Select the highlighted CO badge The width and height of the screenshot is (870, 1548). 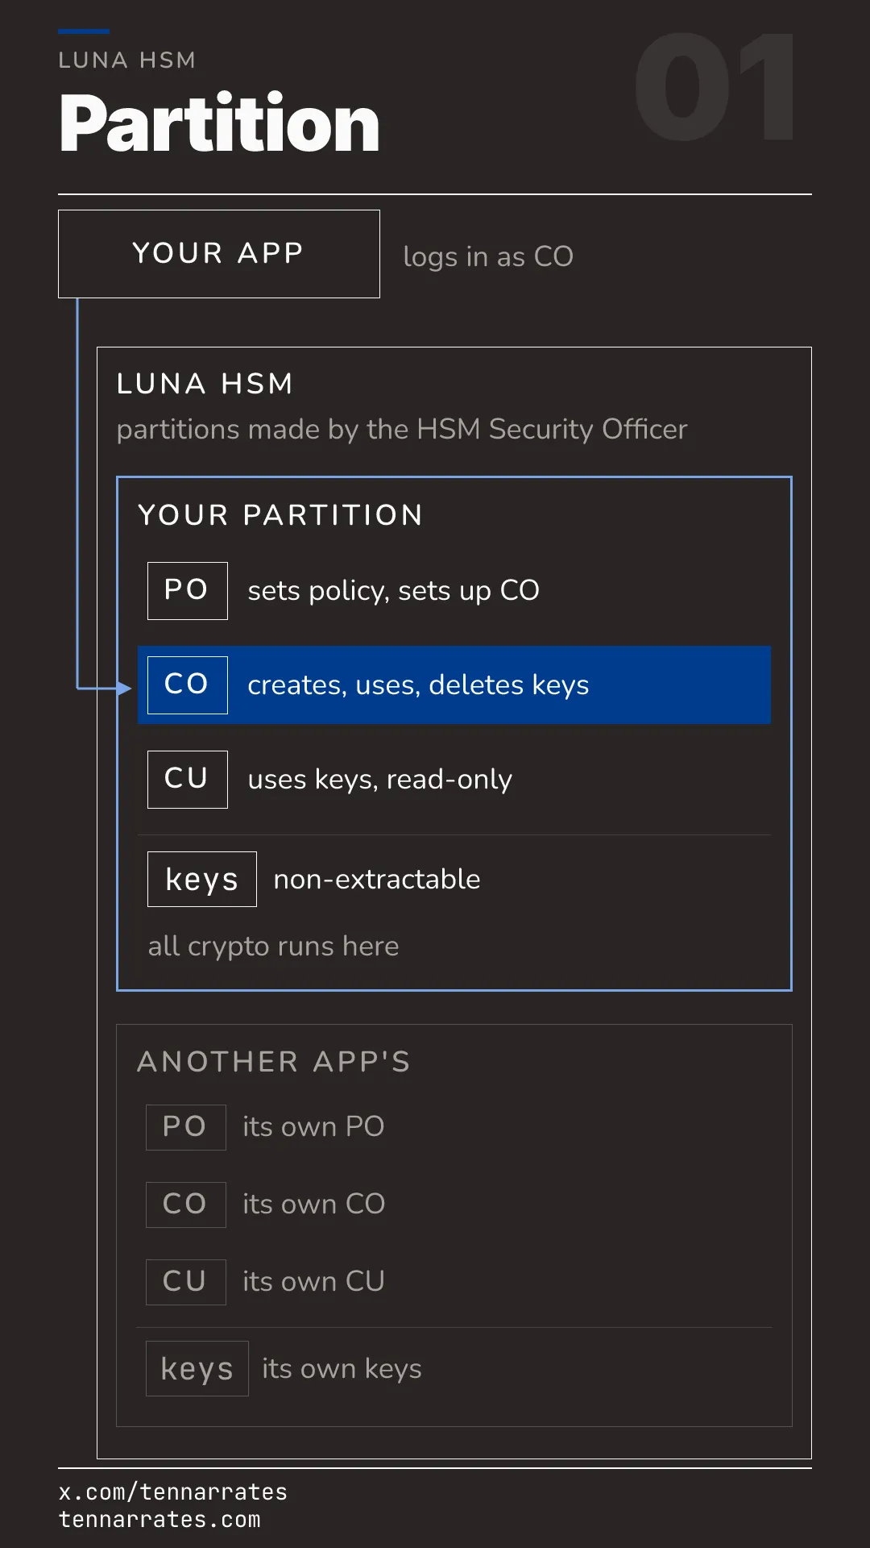point(188,685)
